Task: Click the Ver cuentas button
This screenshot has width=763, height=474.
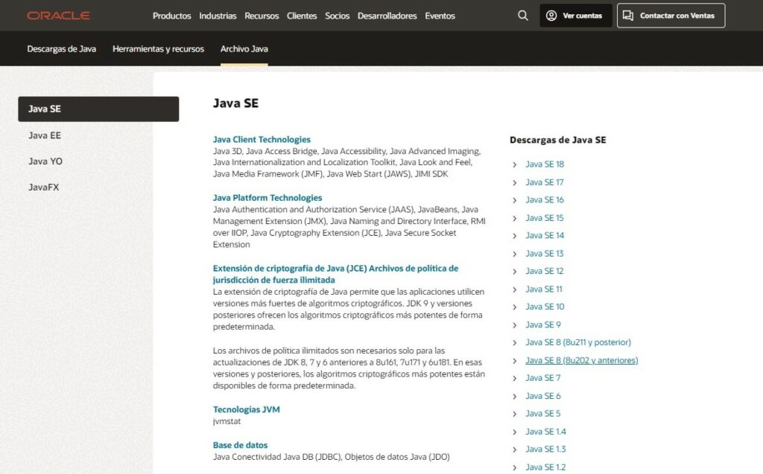Action: 576,16
